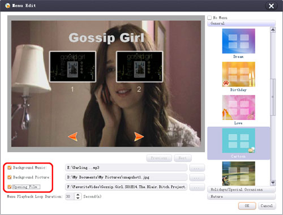Select the Birthday menu template thumbnail
The height and width of the screenshot is (215, 283).
pos(238,74)
